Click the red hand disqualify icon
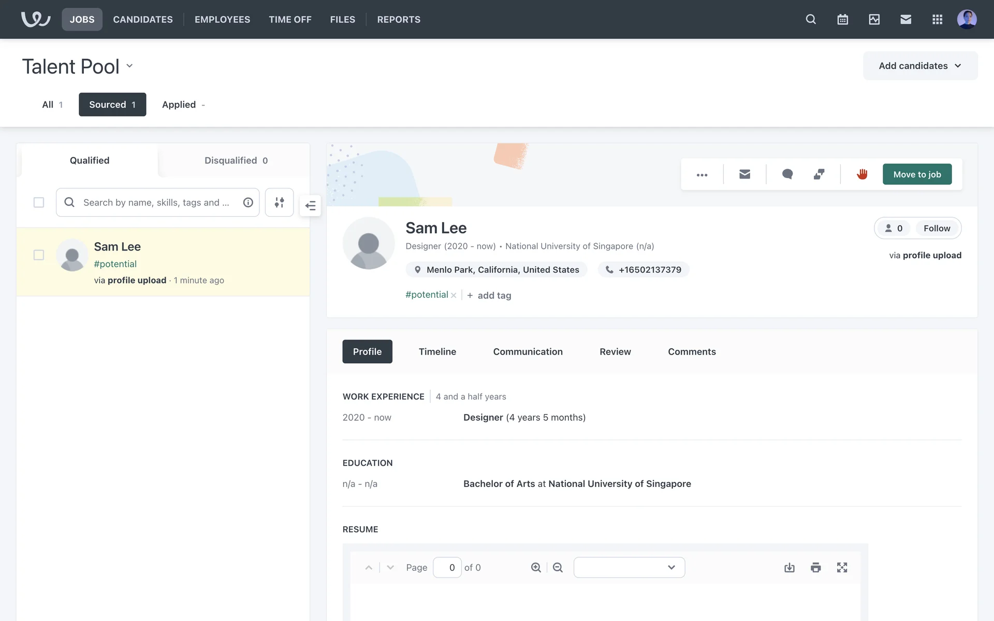 click(862, 174)
